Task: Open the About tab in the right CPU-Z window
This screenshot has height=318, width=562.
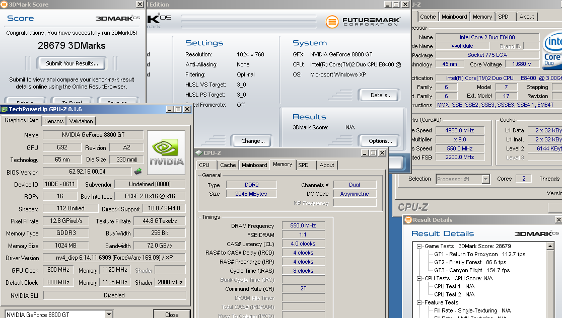Action: (527, 17)
